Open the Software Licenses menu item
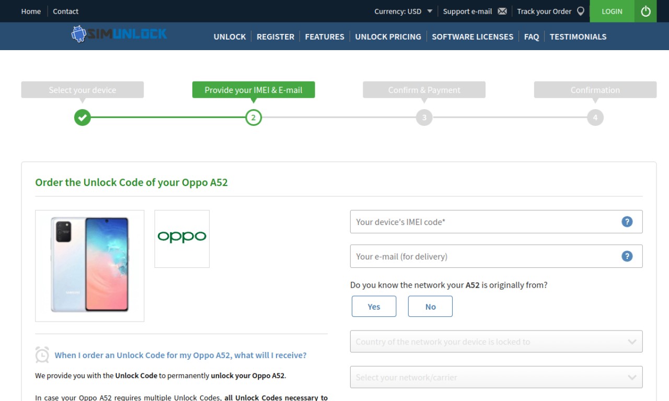This screenshot has width=669, height=401. (472, 37)
